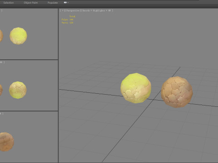Open the Object Paint ribbon tab

point(31,3)
